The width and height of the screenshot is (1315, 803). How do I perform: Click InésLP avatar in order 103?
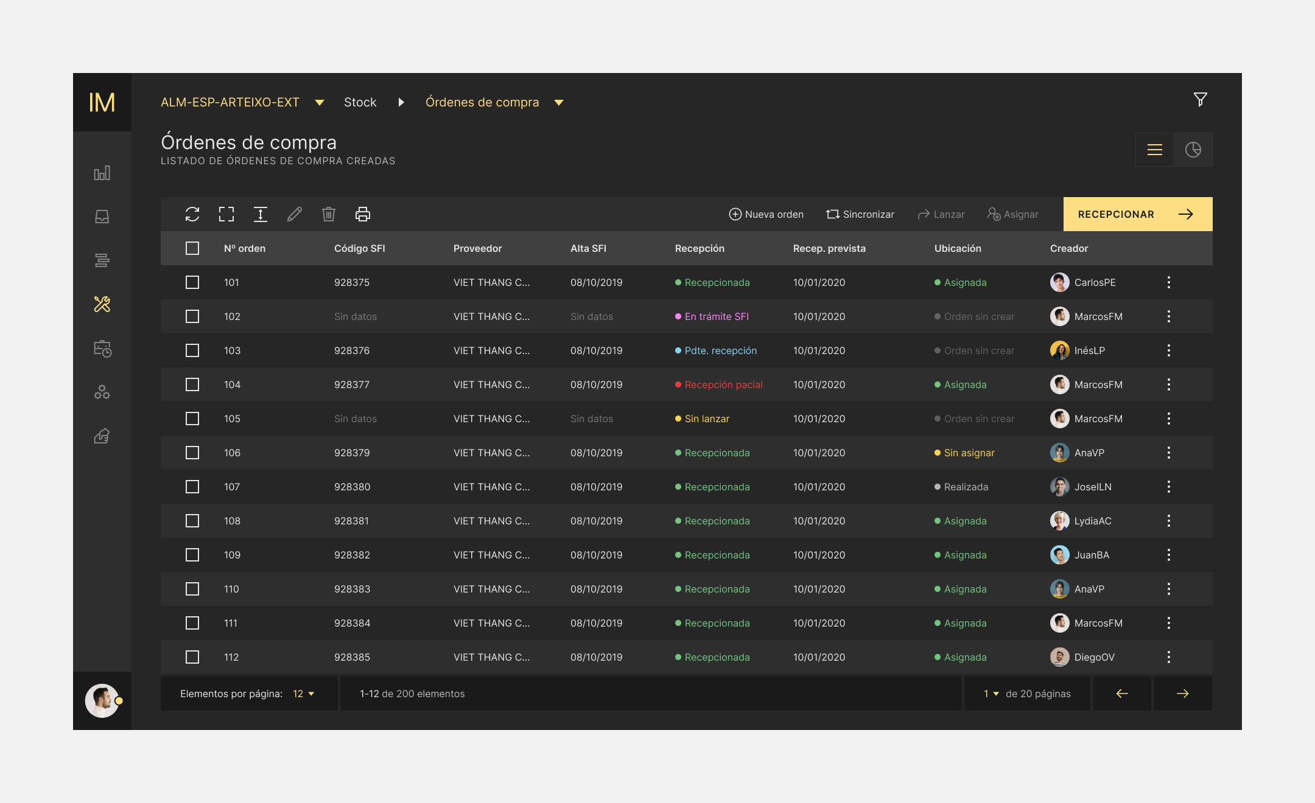point(1060,350)
